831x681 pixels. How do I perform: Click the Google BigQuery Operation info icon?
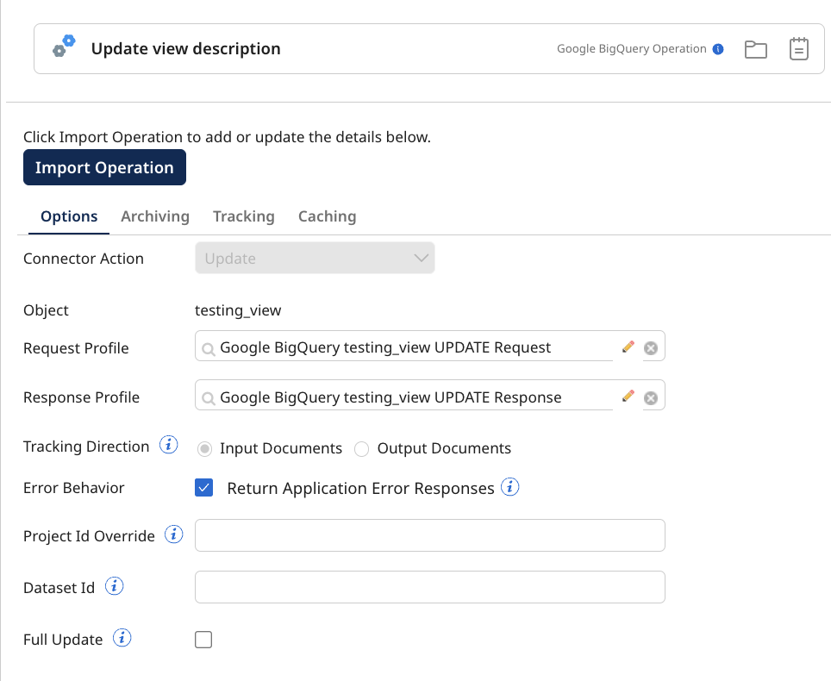[x=717, y=48]
